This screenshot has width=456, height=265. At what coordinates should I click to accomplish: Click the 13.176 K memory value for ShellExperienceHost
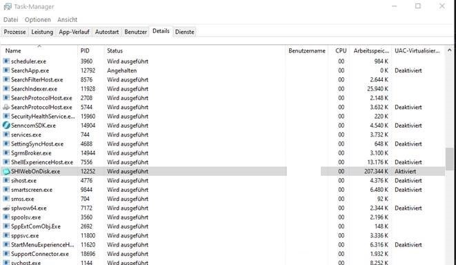tap(377, 162)
